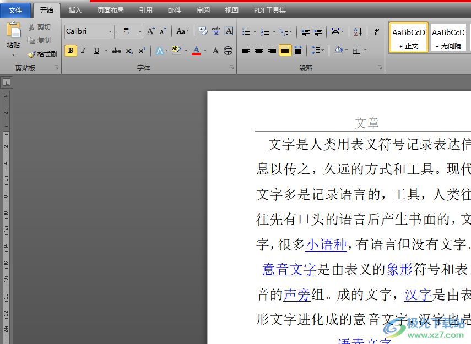Click the Distributed alignment icon

[298, 50]
